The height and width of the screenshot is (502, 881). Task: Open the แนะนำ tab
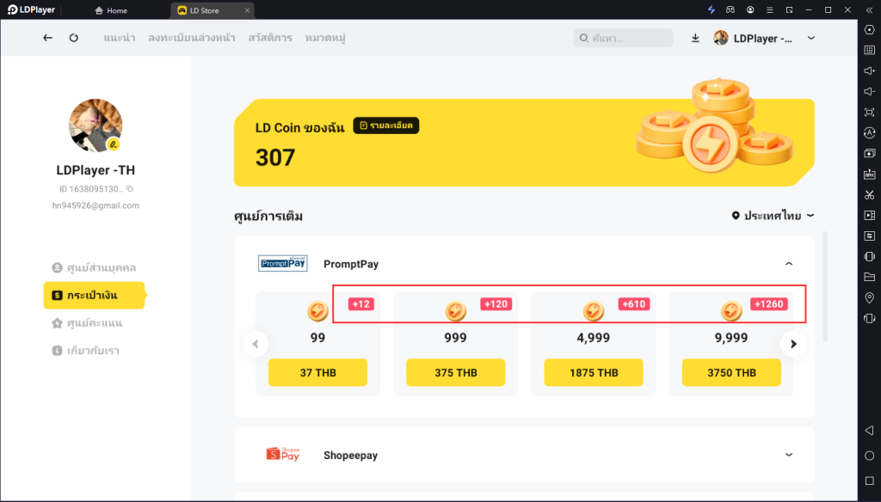[x=119, y=38]
